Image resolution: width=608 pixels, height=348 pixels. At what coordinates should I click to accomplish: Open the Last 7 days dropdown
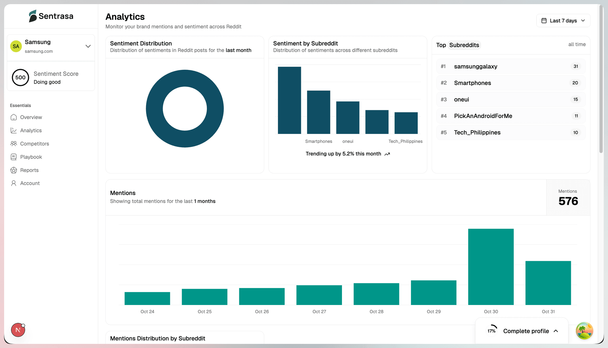pos(563,20)
